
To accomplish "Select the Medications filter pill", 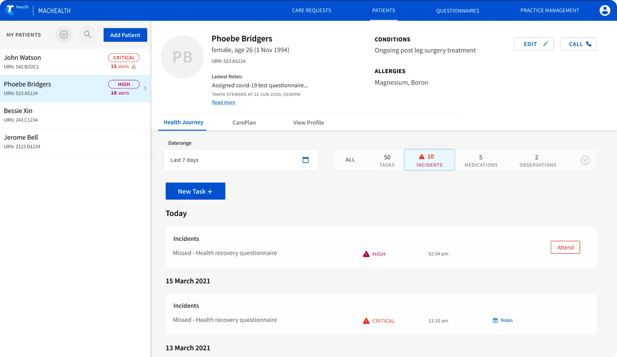I will pyautogui.click(x=481, y=160).
